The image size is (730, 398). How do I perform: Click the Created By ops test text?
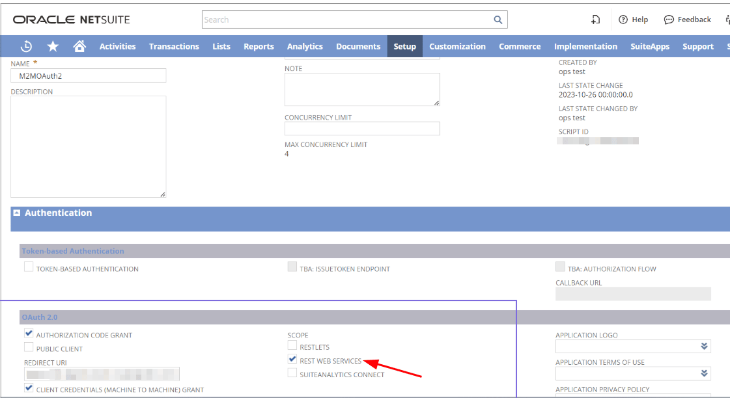coord(572,72)
